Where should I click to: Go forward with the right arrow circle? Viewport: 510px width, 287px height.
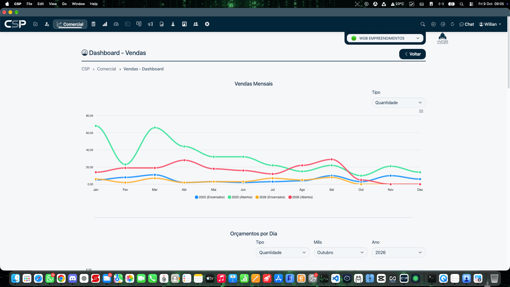point(443,24)
